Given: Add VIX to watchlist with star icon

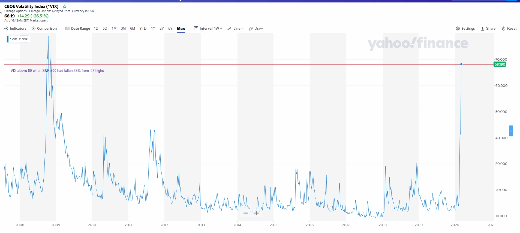Looking at the screenshot, I should click(65, 7).
